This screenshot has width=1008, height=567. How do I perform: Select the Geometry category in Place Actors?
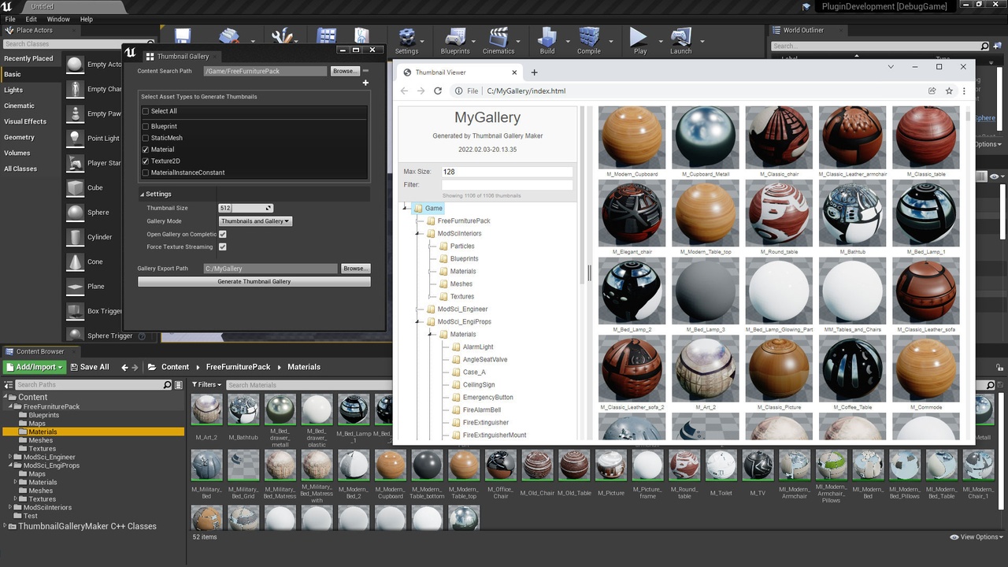[x=20, y=137]
